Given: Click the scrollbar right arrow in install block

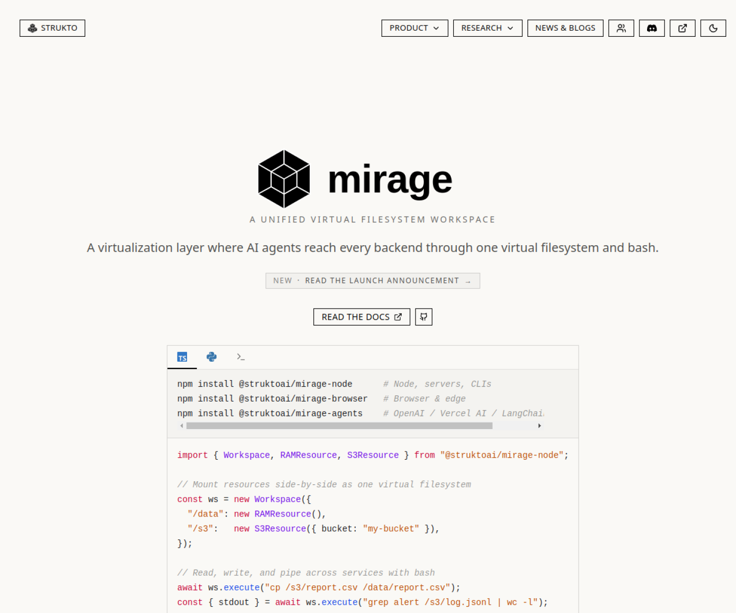Looking at the screenshot, I should (539, 426).
